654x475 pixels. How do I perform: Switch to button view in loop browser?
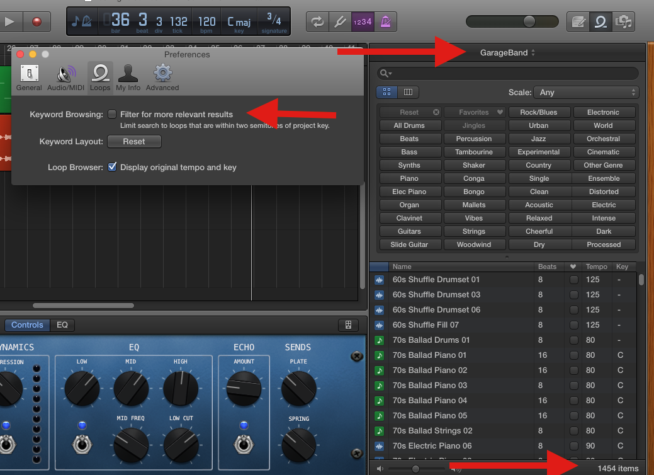point(386,92)
